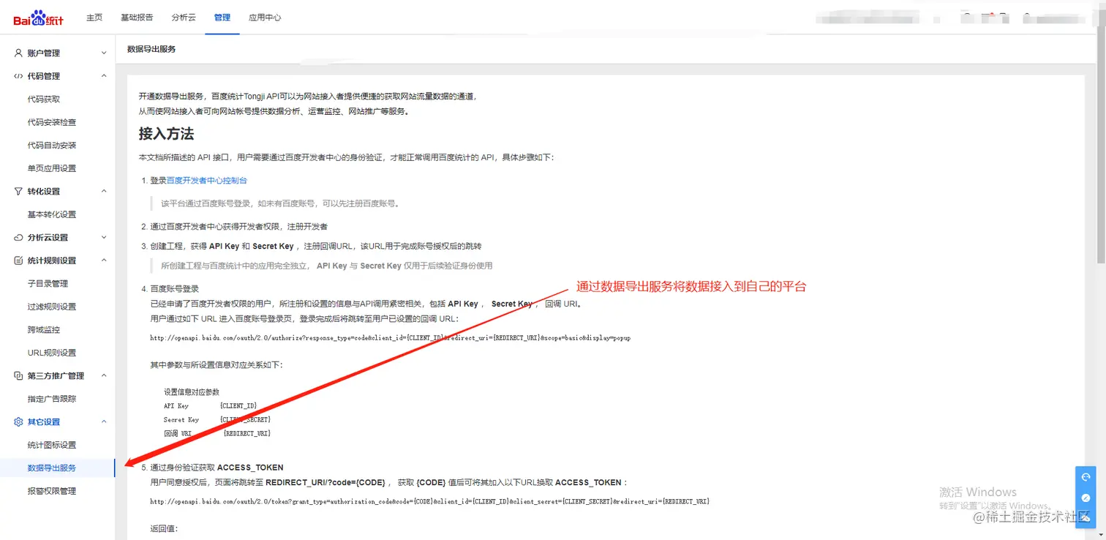Click the 数据导出服务 page title

151,49
